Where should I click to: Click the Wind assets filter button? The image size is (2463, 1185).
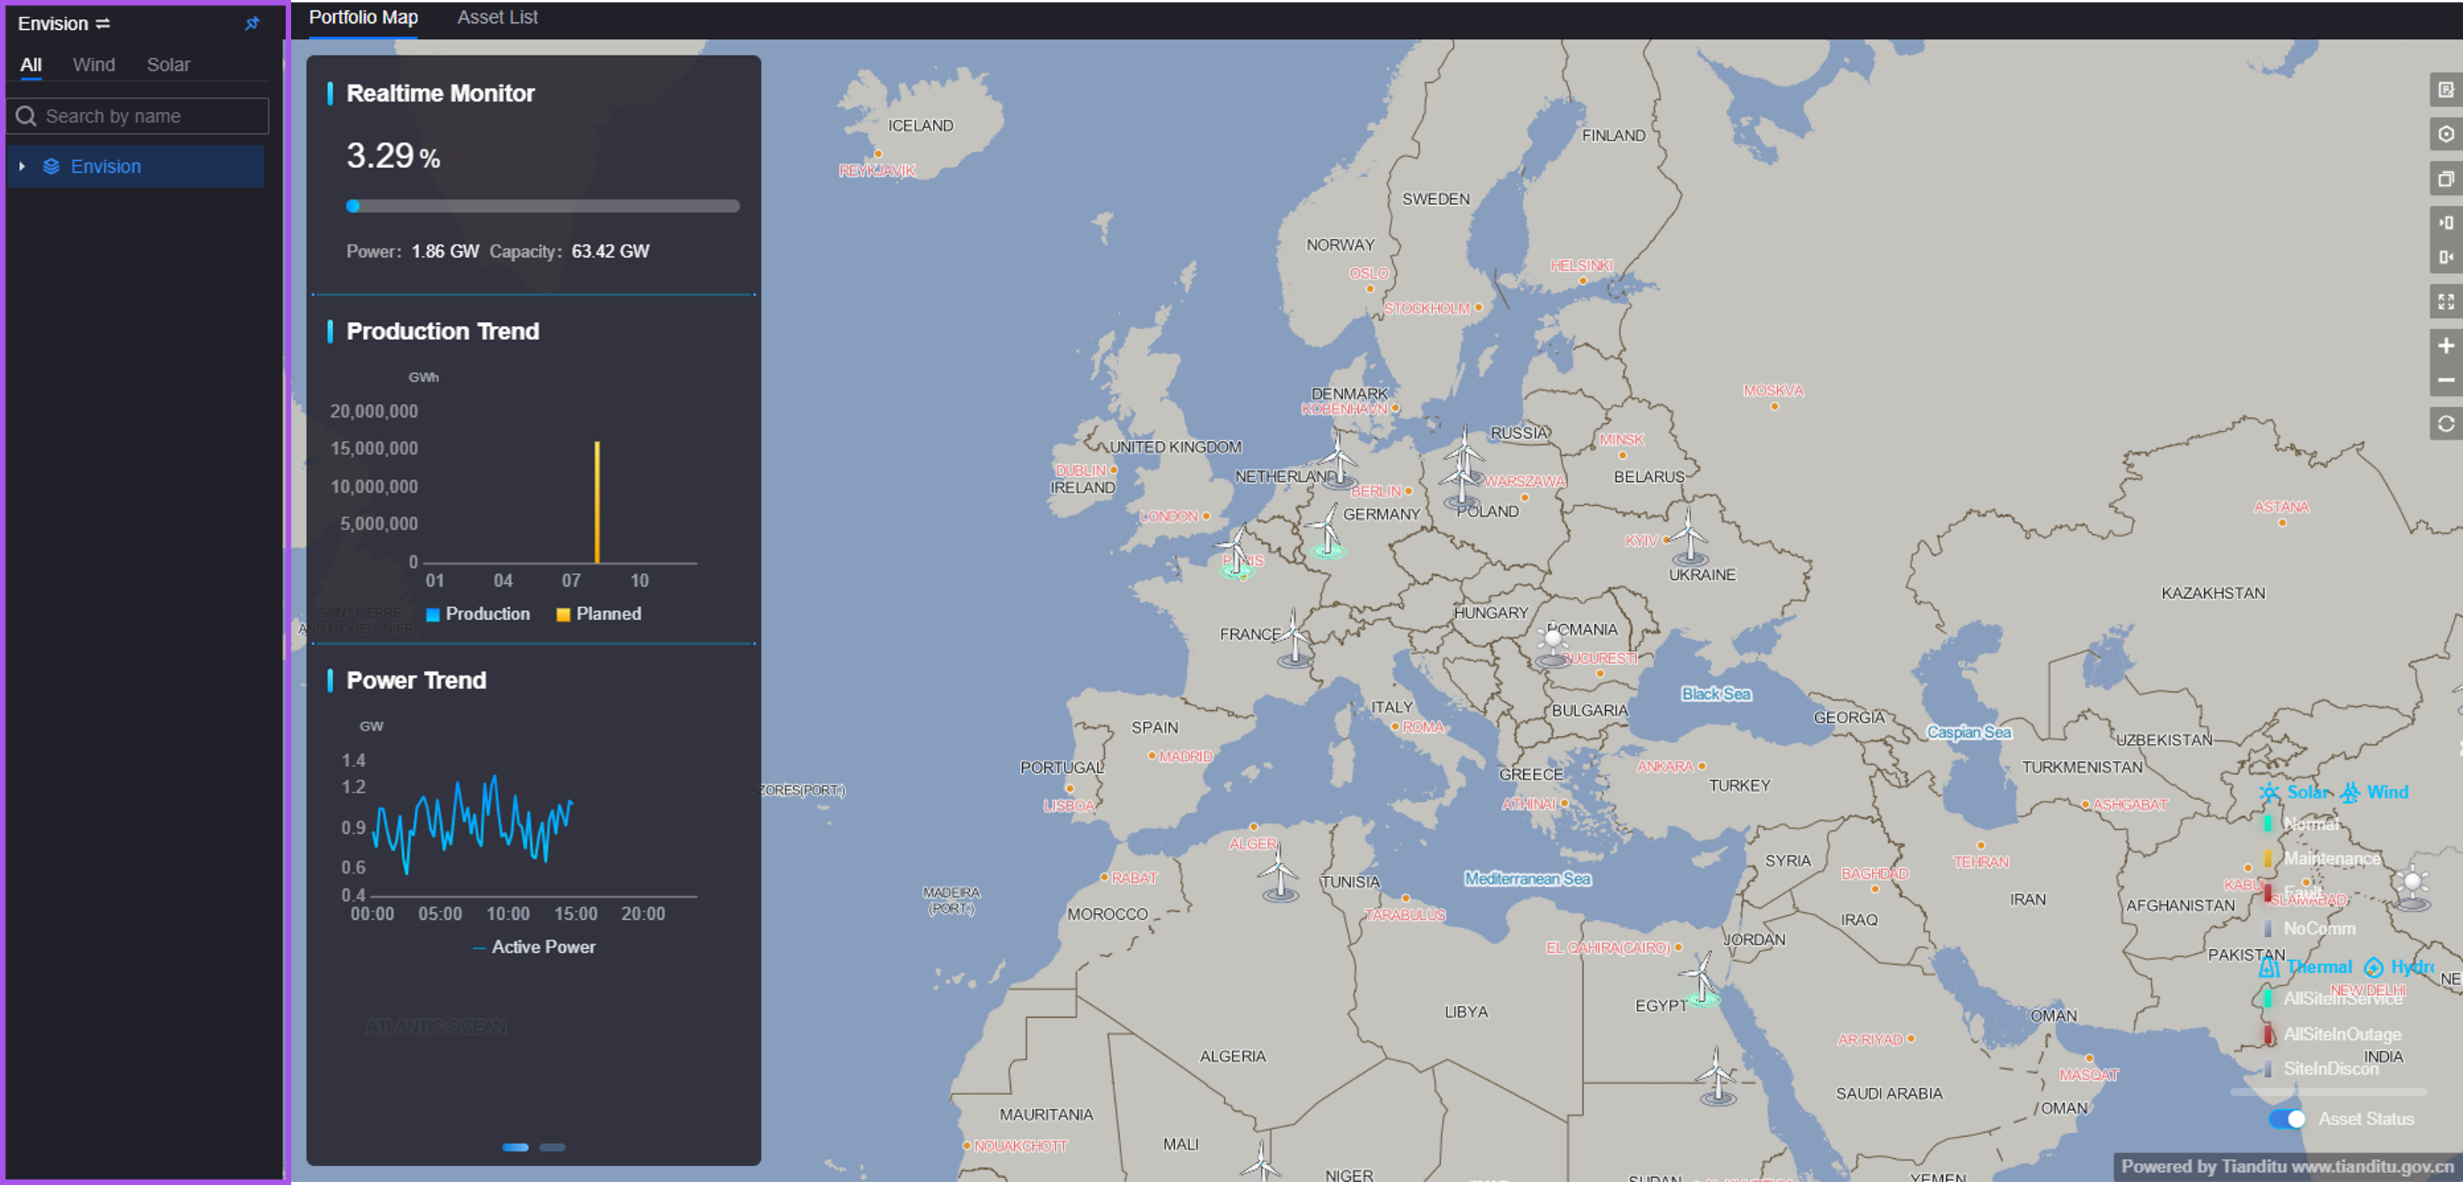point(94,65)
